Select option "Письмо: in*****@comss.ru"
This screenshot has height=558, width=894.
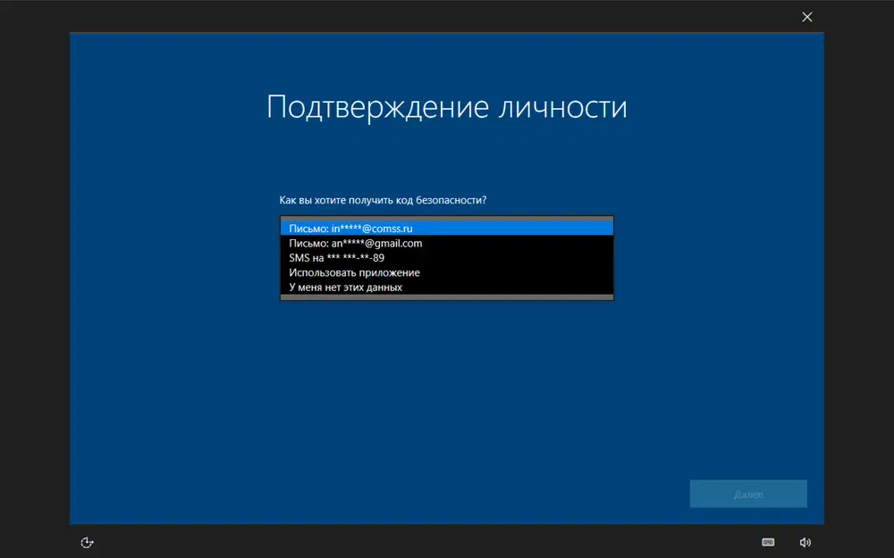[447, 229]
